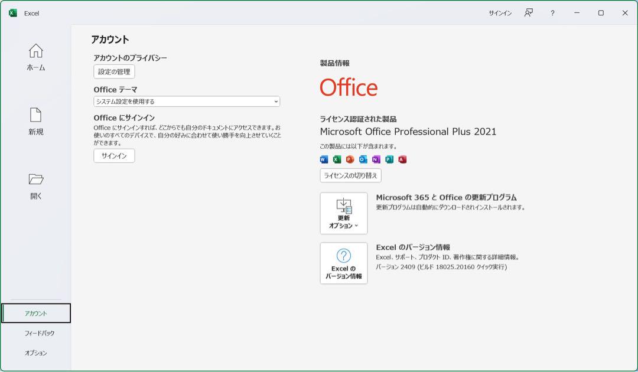The width and height of the screenshot is (638, 372).
Task: Open the feedback person icon in title bar
Action: click(x=529, y=13)
